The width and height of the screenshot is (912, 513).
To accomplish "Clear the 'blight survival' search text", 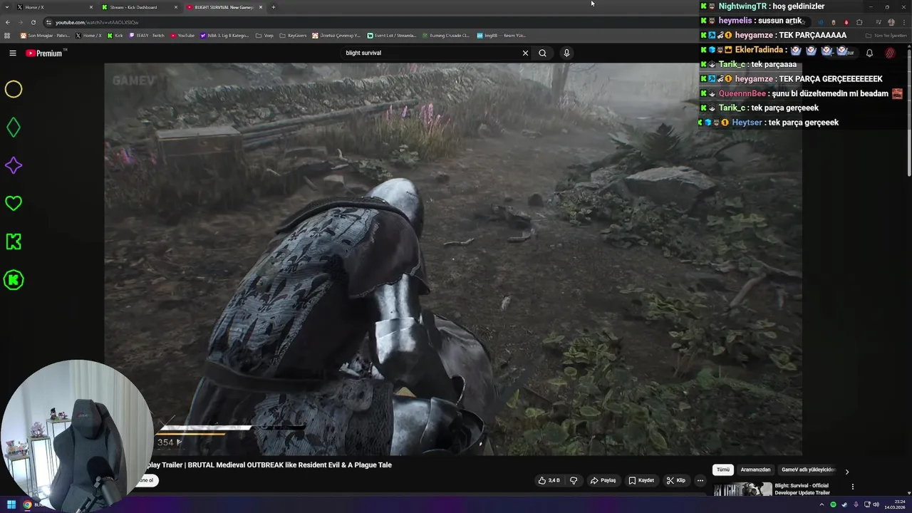I will (525, 53).
